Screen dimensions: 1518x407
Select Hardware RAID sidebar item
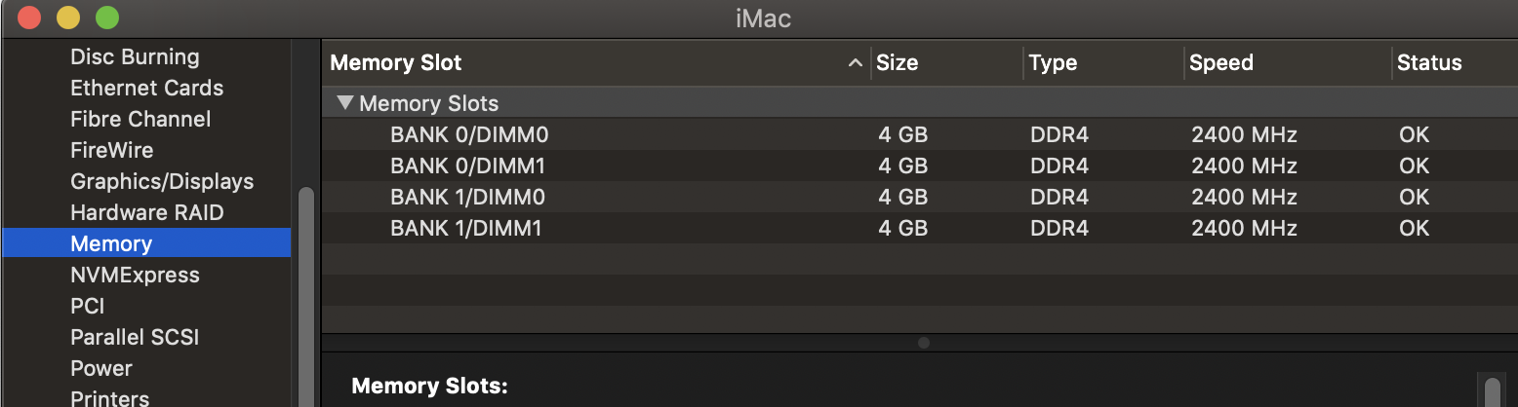point(146,213)
